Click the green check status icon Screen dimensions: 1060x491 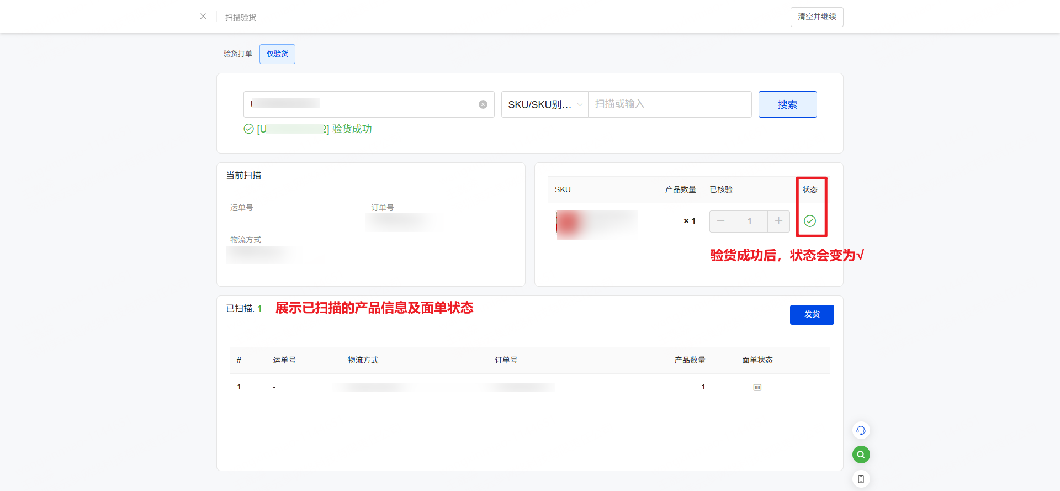[x=810, y=221]
